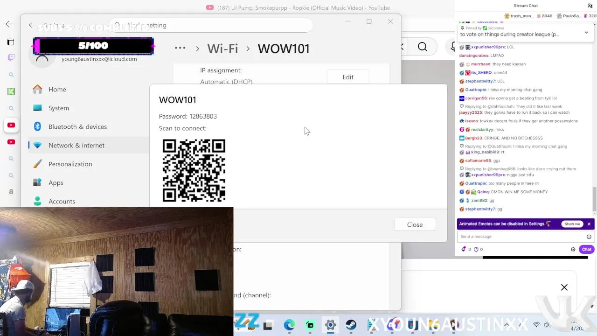The height and width of the screenshot is (336, 597).
Task: Click the Bergh33 chat message
Action: [x=501, y=138]
